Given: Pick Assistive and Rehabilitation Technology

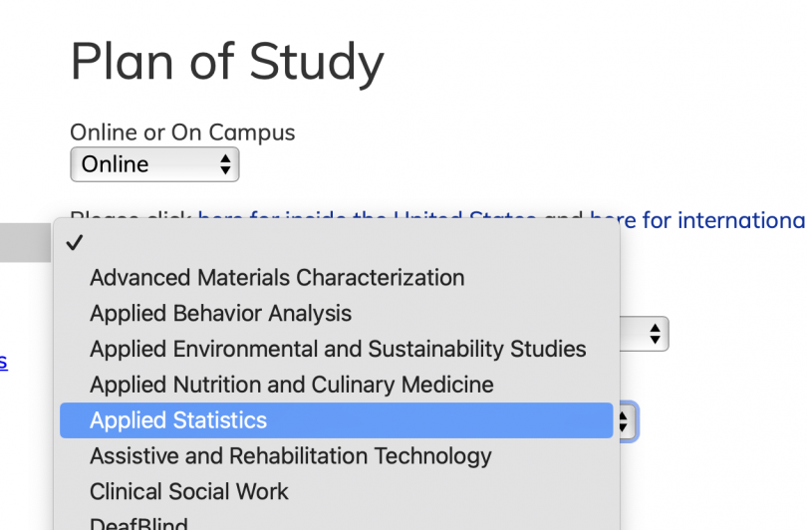Looking at the screenshot, I should coord(290,456).
